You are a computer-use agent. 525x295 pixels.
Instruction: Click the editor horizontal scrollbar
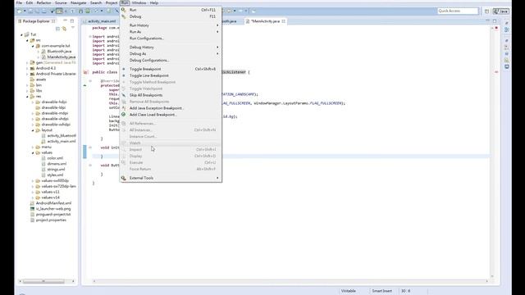pyautogui.click(x=290, y=281)
